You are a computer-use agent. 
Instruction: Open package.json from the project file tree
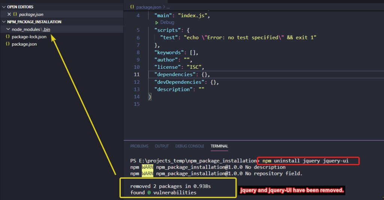tap(24, 44)
